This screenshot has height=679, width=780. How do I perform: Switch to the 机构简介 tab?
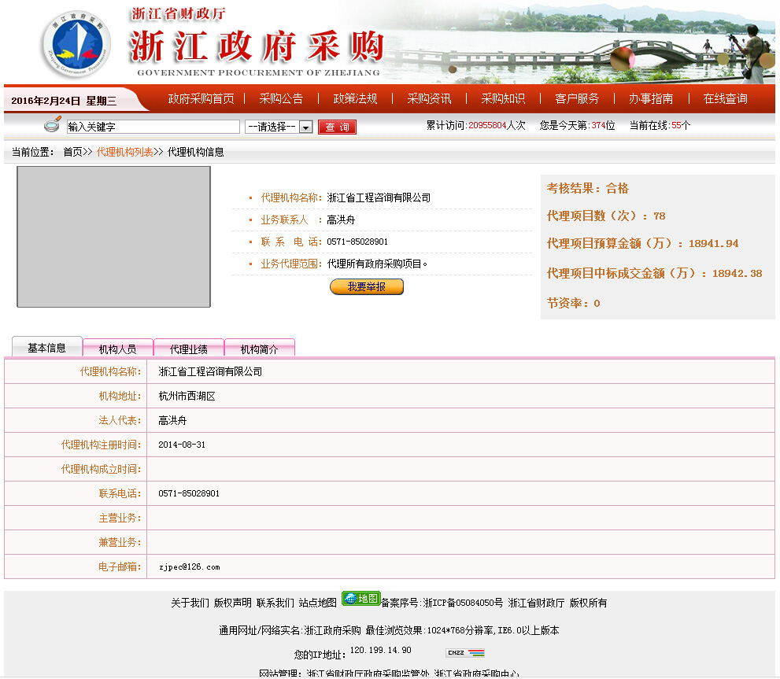[x=259, y=349]
